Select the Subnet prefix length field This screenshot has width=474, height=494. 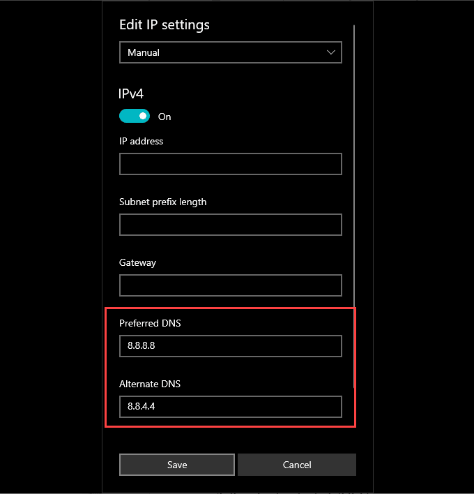pyautogui.click(x=231, y=225)
